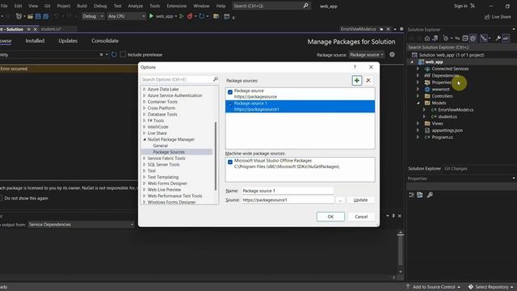Image resolution: width=517 pixels, height=291 pixels.
Task: Start debugging with the green play arrow
Action: pyautogui.click(x=151, y=16)
